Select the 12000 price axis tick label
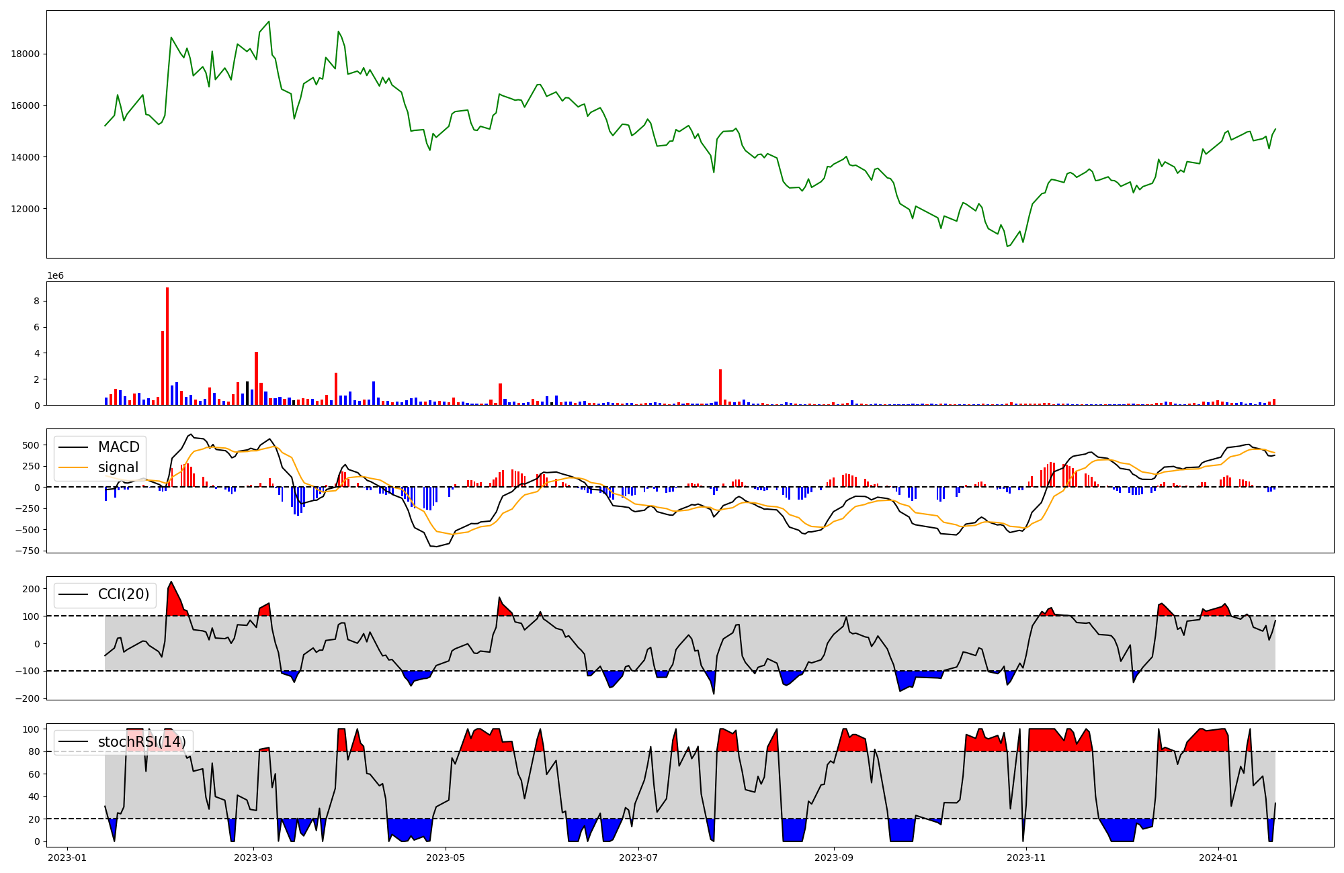 [x=26, y=210]
